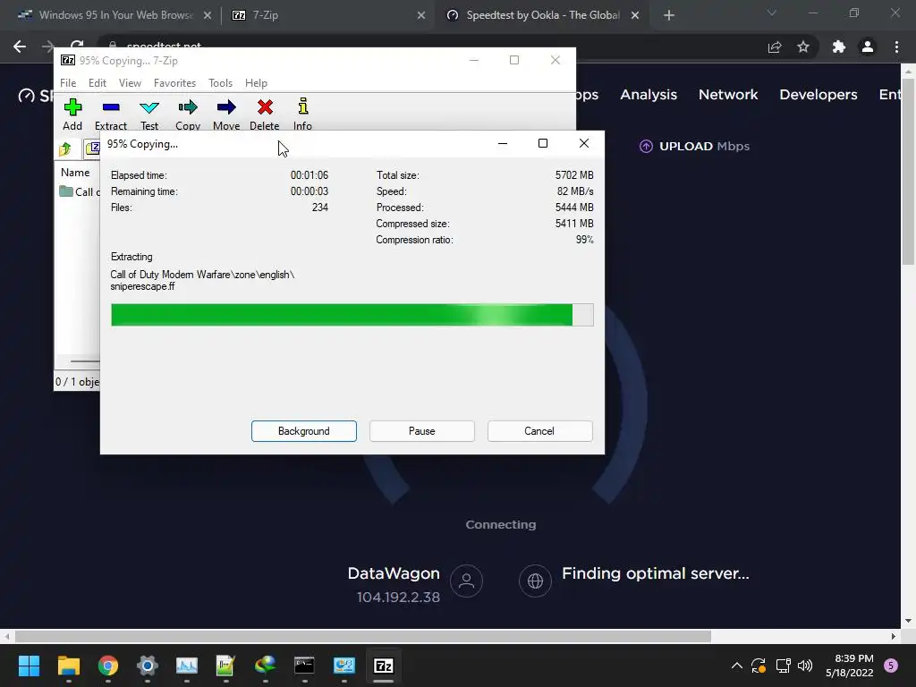Click the up-folder icon in 7-Zip address bar
The width and height of the screenshot is (916, 687).
[65, 149]
